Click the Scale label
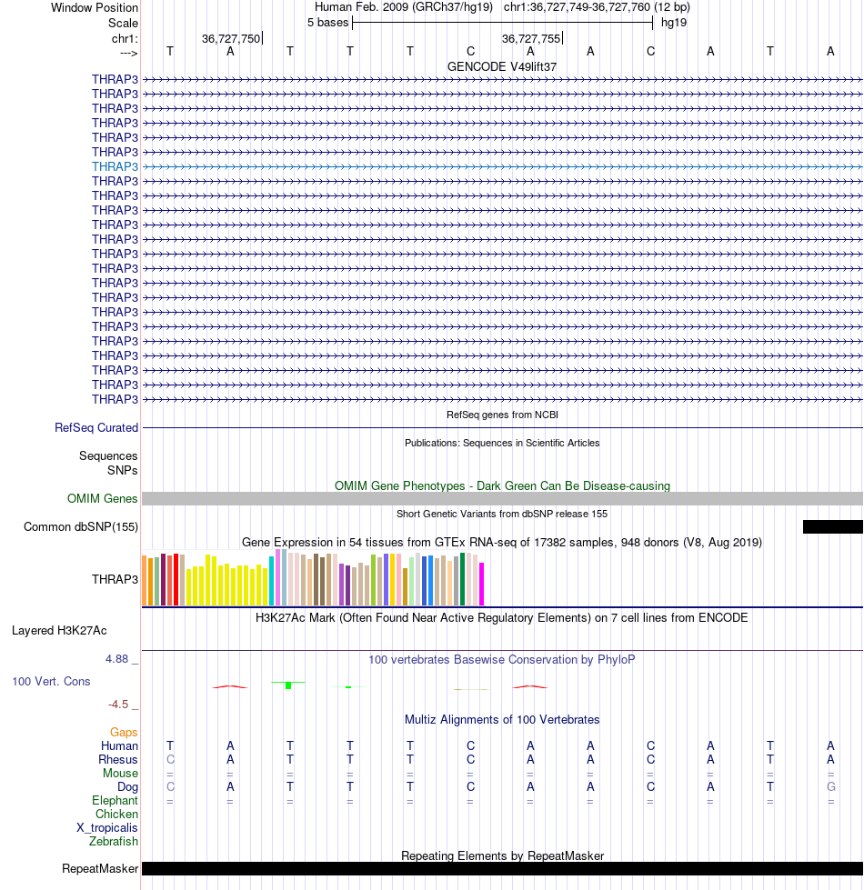This screenshot has height=890, width=864. pyautogui.click(x=123, y=24)
